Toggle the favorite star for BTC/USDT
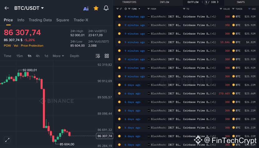This screenshot has height=148, width=259. [x=96, y=8]
